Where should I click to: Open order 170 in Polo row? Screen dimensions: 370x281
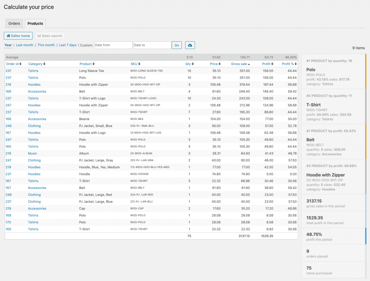coord(9,222)
